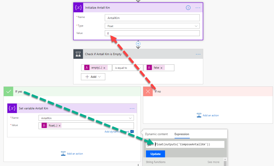Click into the Float expression input field
Image resolution: width=274 pixels, height=166 pixels.
point(187,144)
